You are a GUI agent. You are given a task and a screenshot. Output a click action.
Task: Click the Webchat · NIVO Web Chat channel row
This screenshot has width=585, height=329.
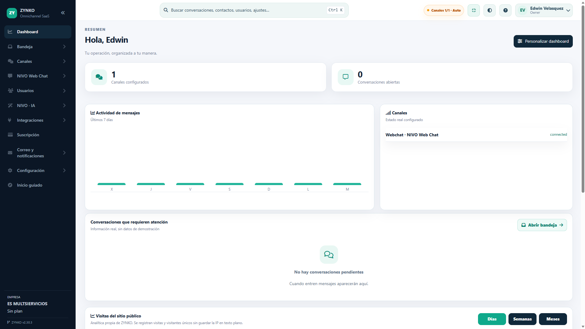(476, 135)
